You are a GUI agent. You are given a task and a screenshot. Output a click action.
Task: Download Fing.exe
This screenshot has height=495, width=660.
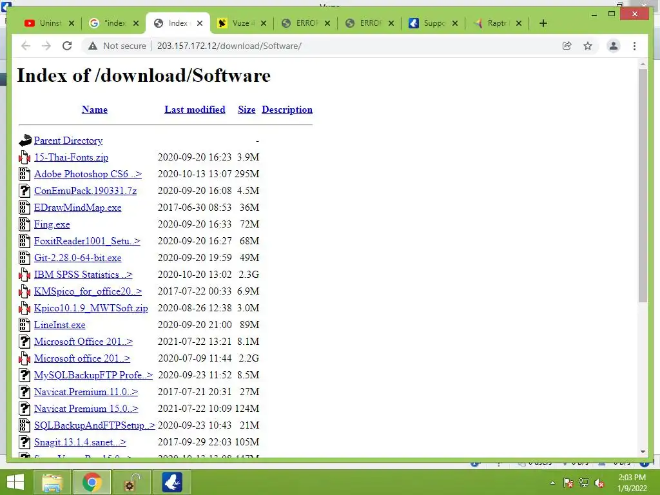[52, 224]
